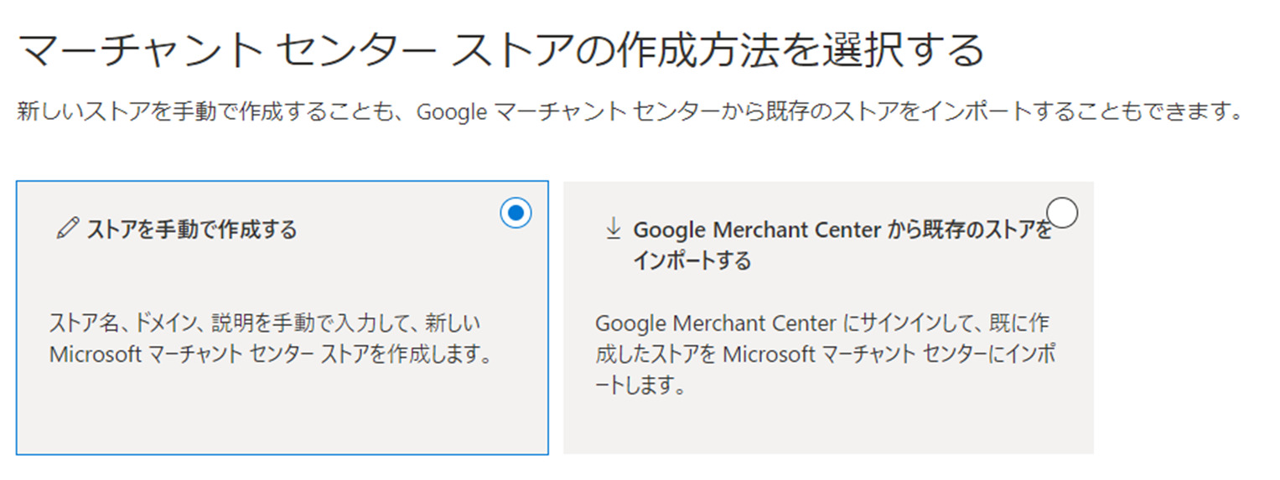This screenshot has width=1280, height=480.
Task: Click the page heading マーチャント センター ストアの作成方法を選択する
Action: (500, 50)
